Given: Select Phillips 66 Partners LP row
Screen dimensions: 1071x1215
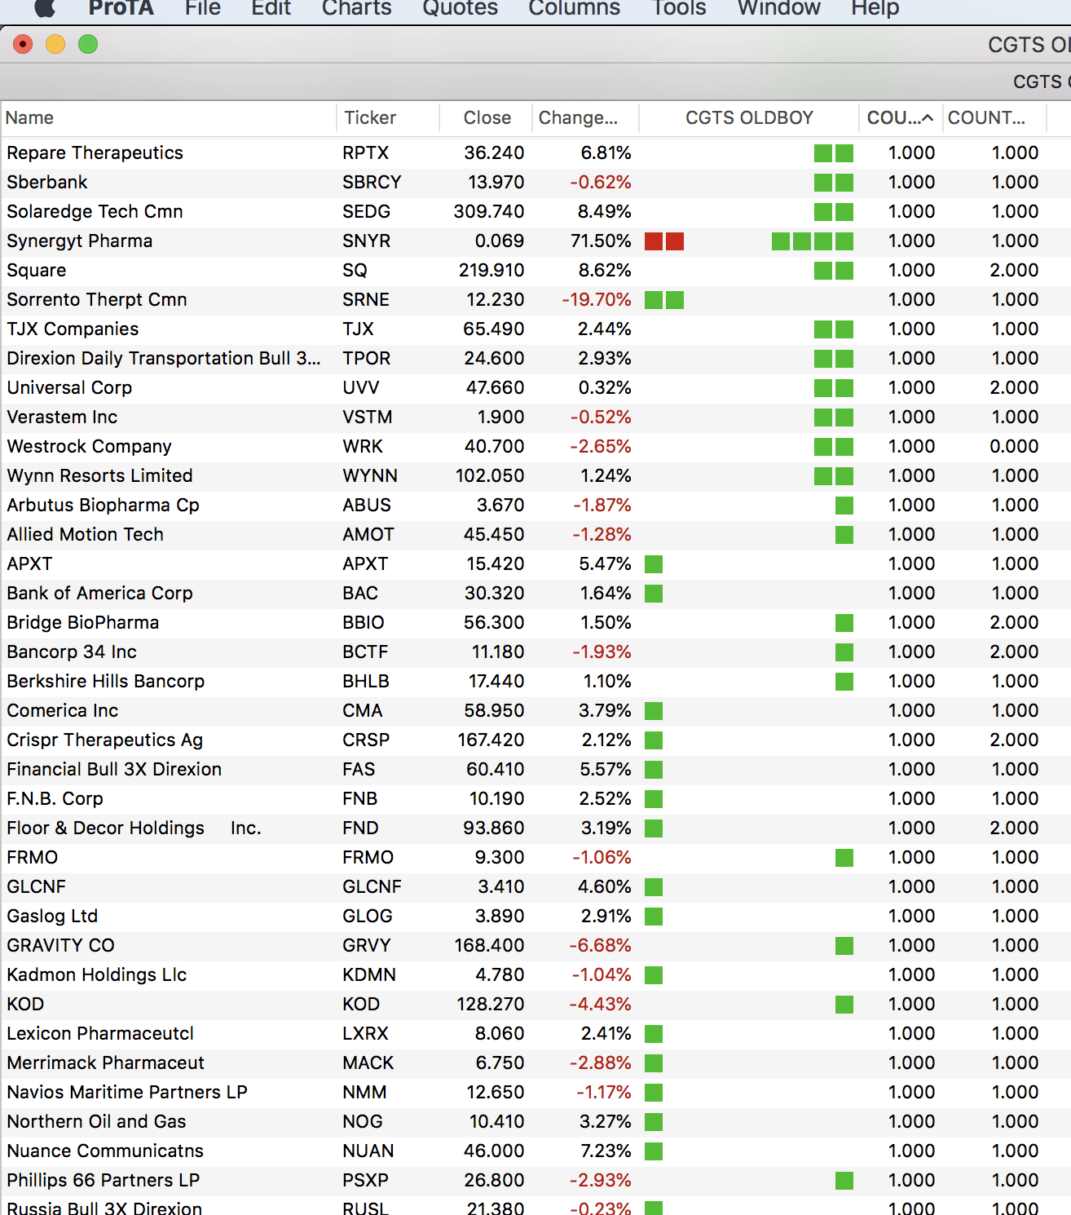Looking at the screenshot, I should pyautogui.click(x=535, y=1181).
